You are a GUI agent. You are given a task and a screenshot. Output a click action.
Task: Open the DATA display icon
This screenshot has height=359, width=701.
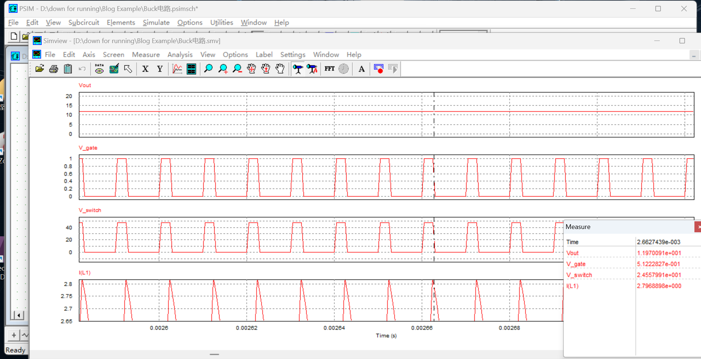click(x=99, y=69)
